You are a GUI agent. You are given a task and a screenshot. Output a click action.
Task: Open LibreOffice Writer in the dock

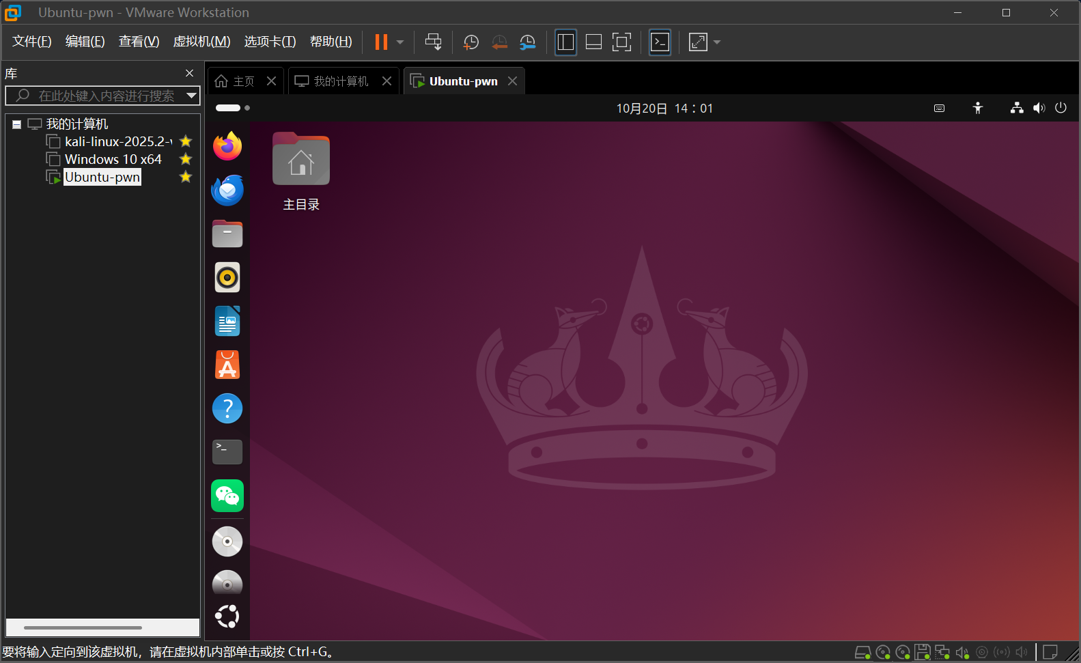227,321
